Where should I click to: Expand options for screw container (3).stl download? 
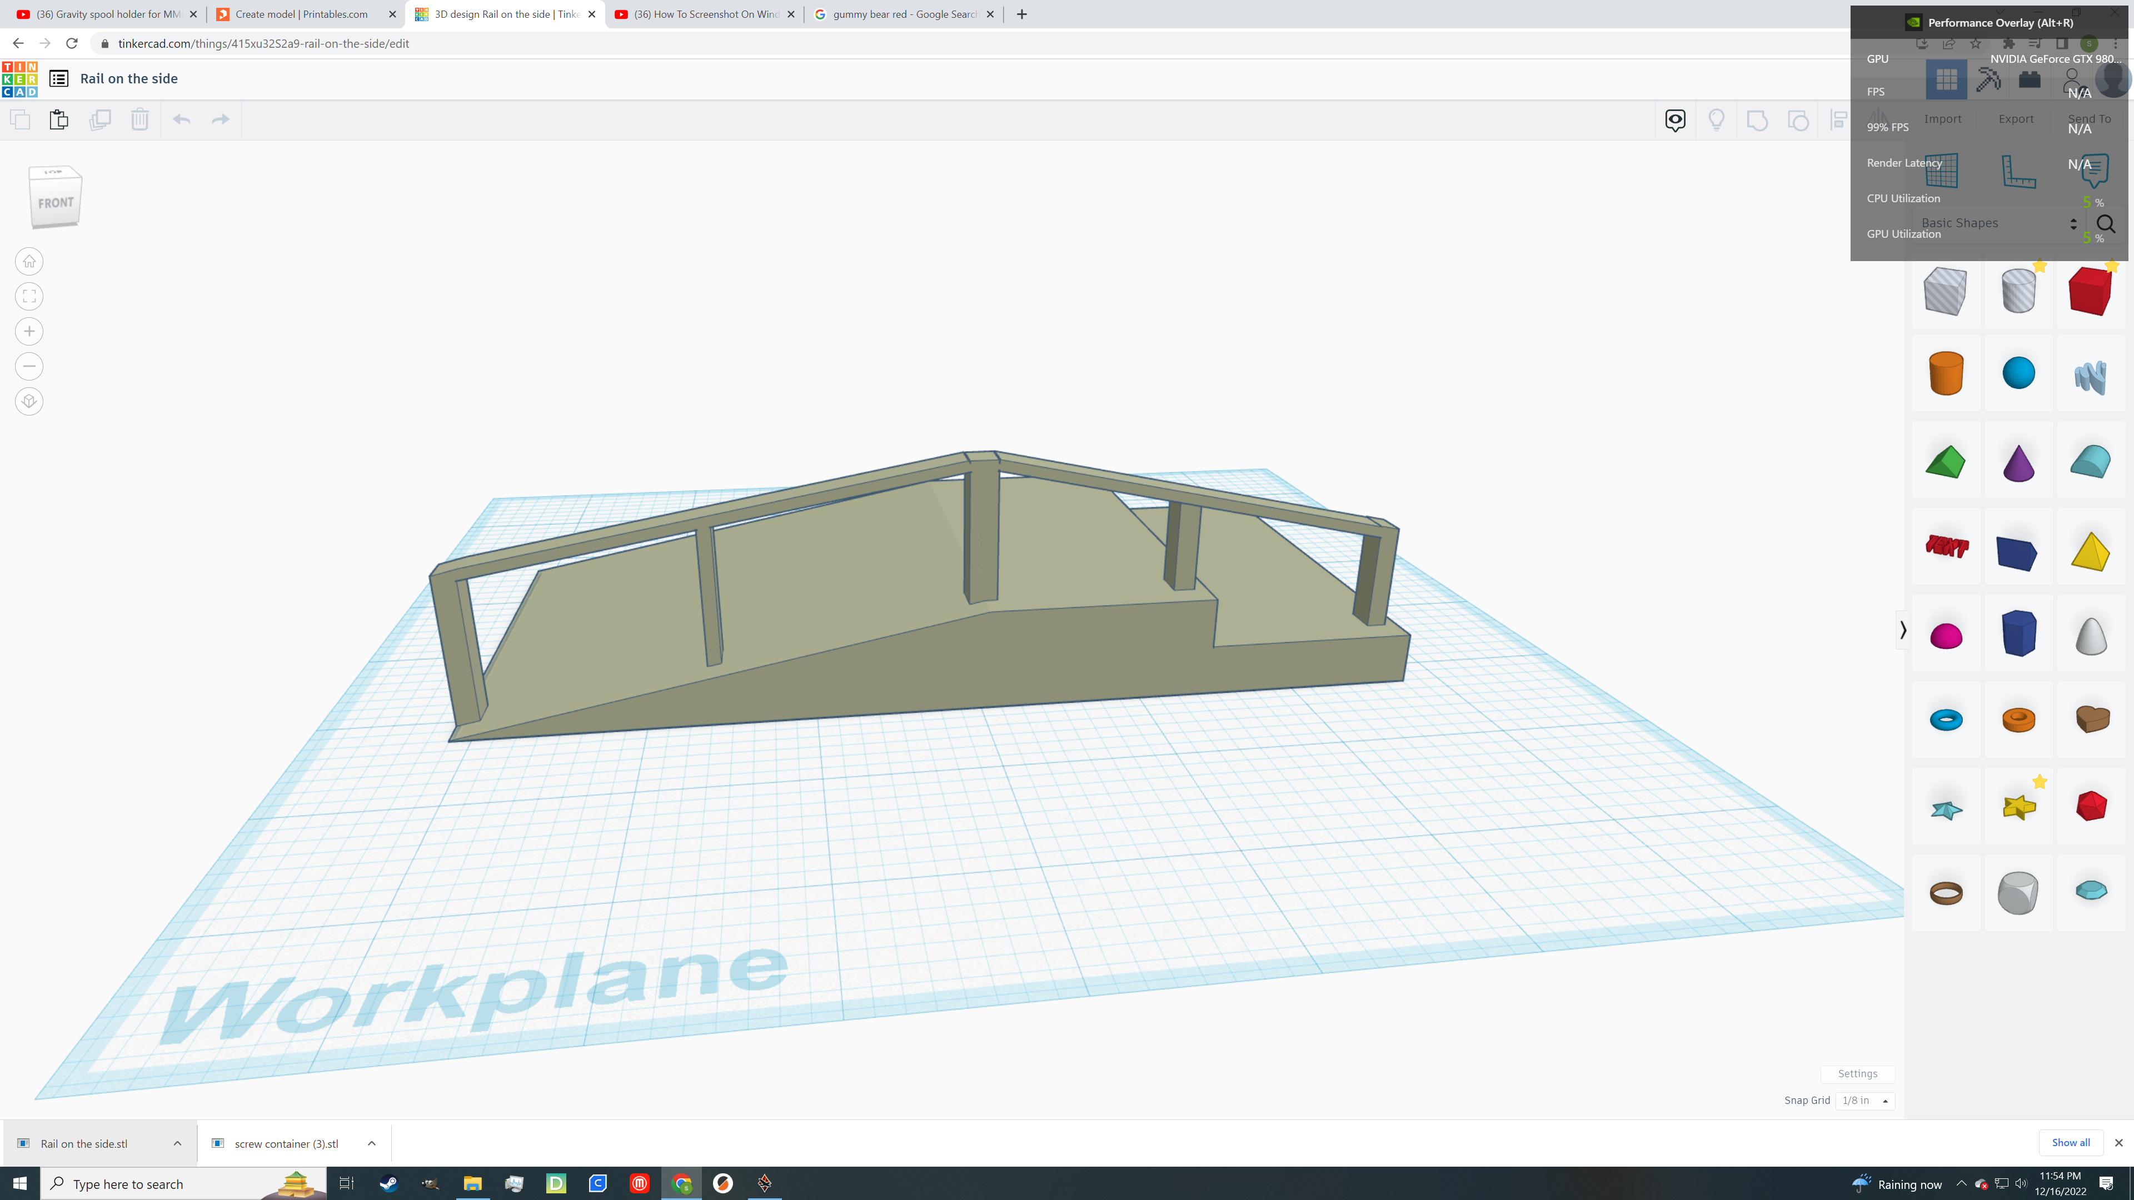pyautogui.click(x=372, y=1144)
